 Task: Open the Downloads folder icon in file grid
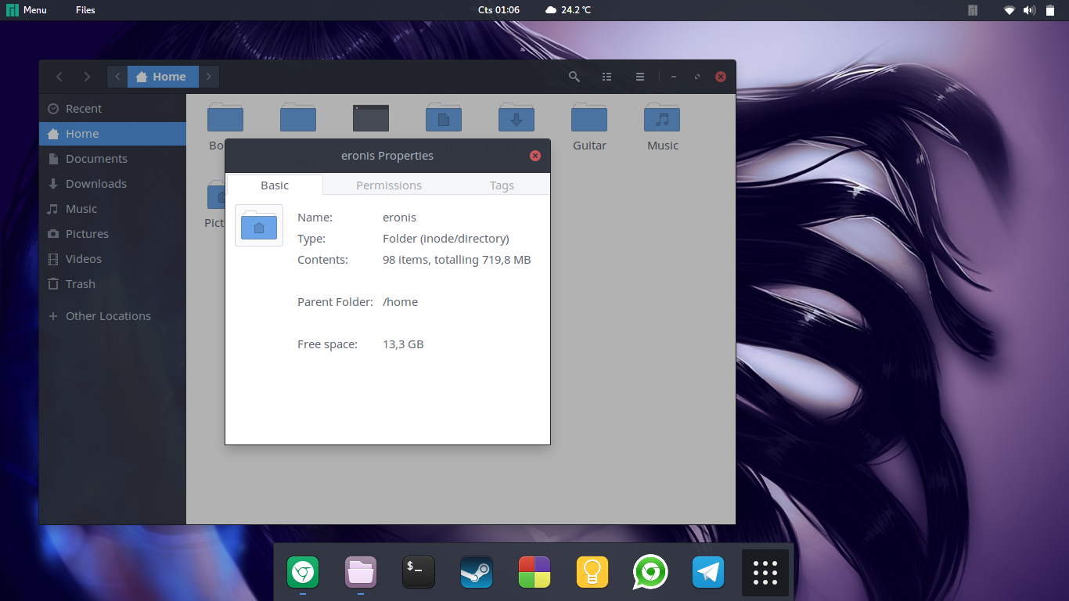517,117
